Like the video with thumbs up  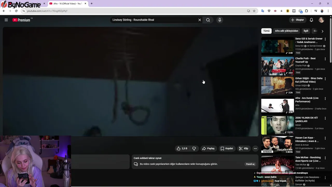182,149
